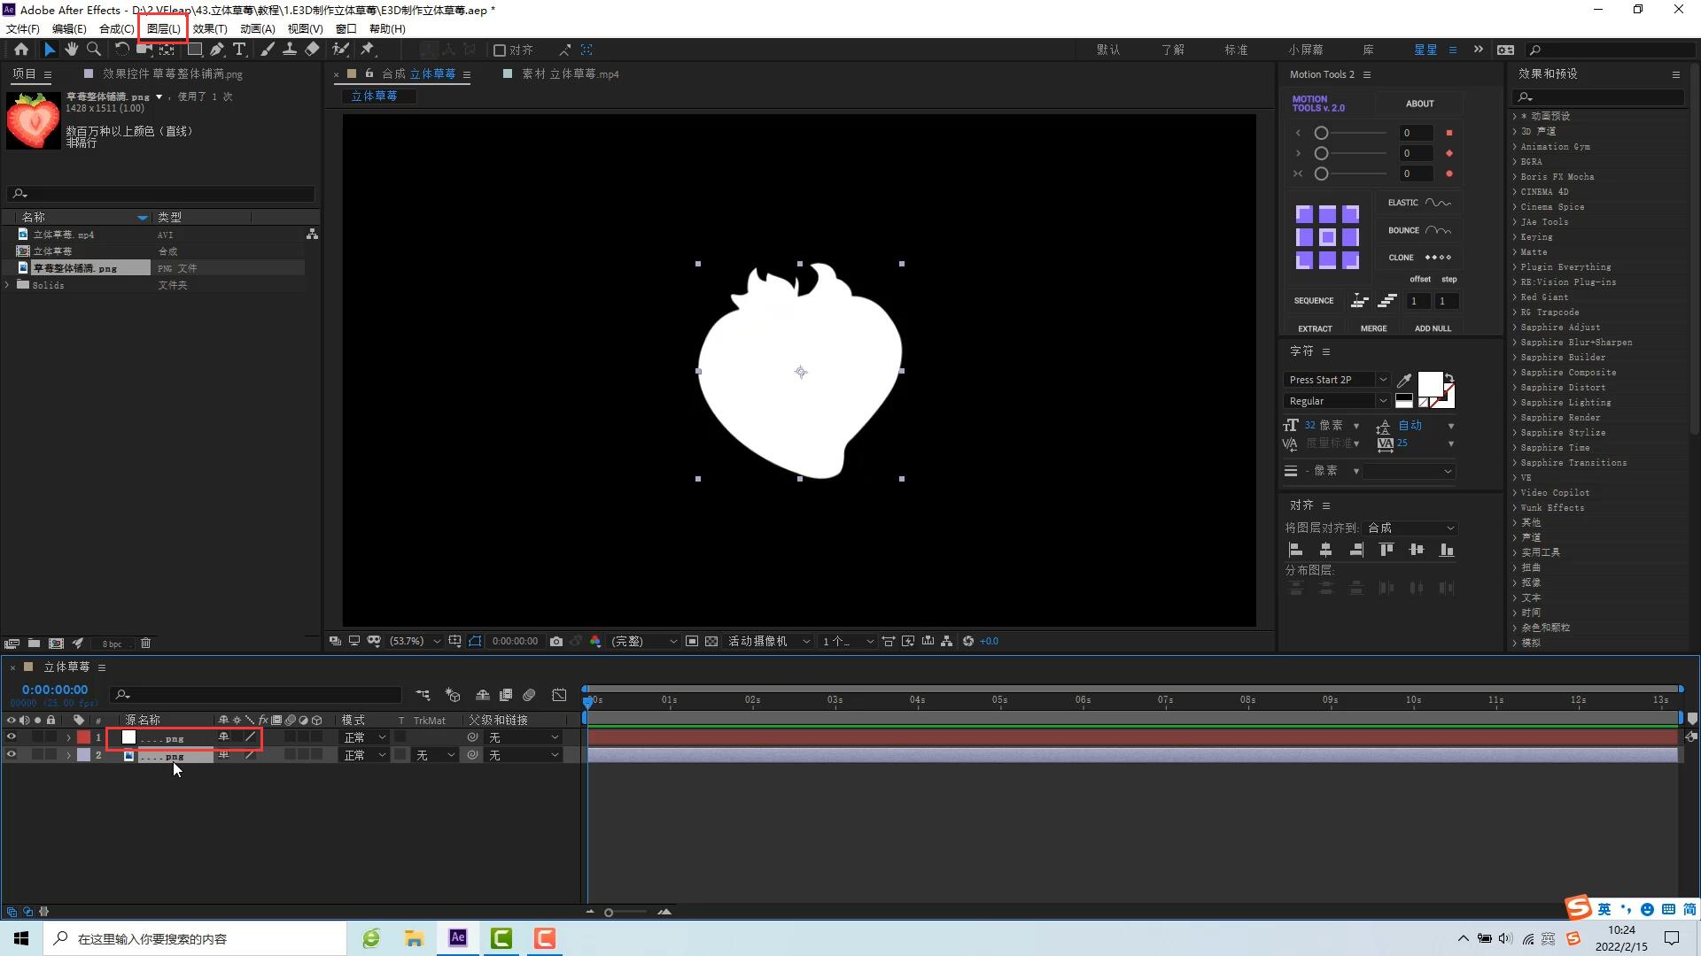
Task: Select the Rectangle shape tool
Action: pos(195,50)
